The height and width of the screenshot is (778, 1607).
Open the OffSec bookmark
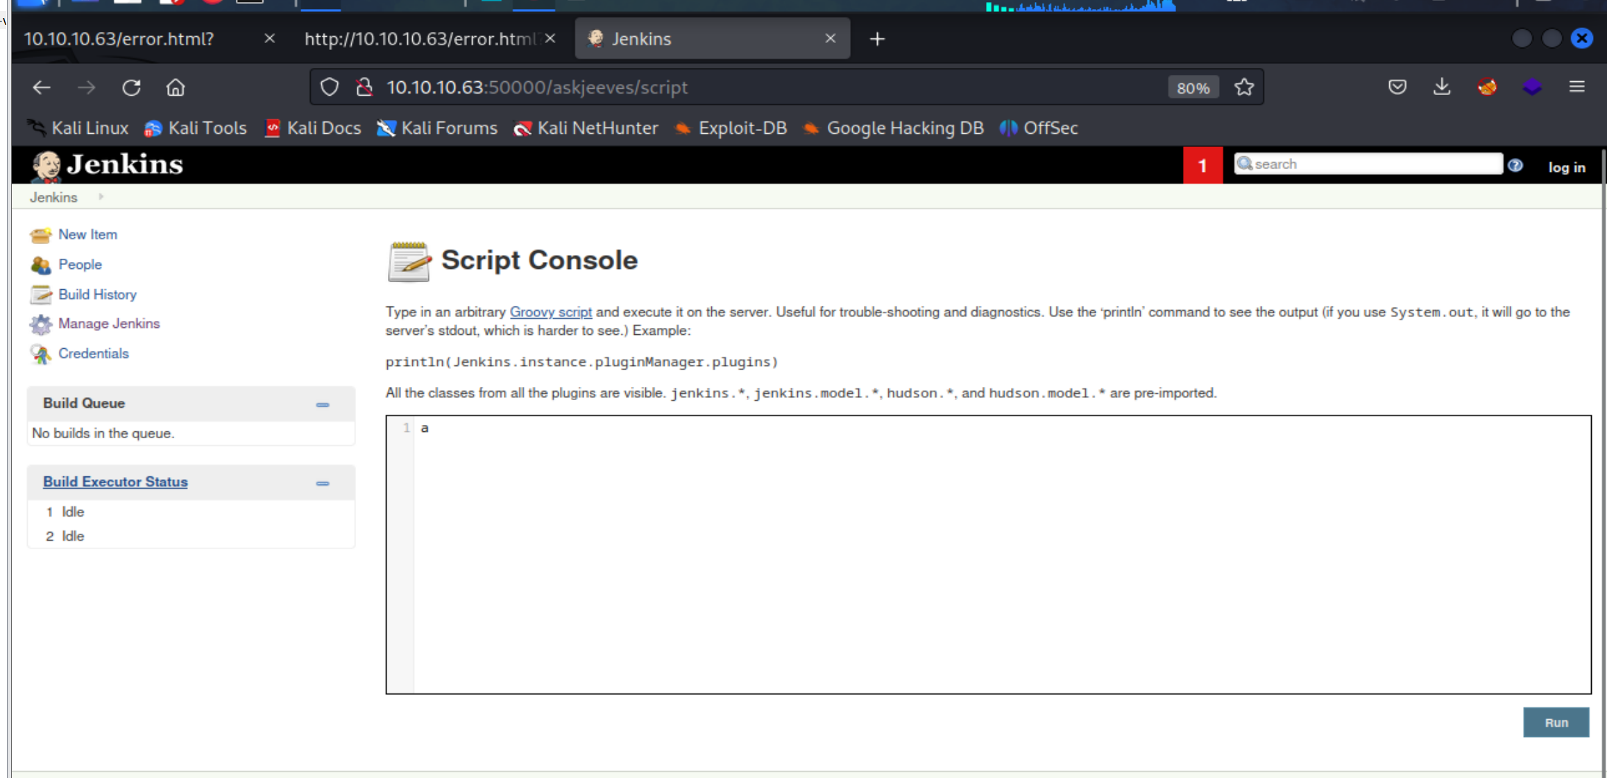1039,128
